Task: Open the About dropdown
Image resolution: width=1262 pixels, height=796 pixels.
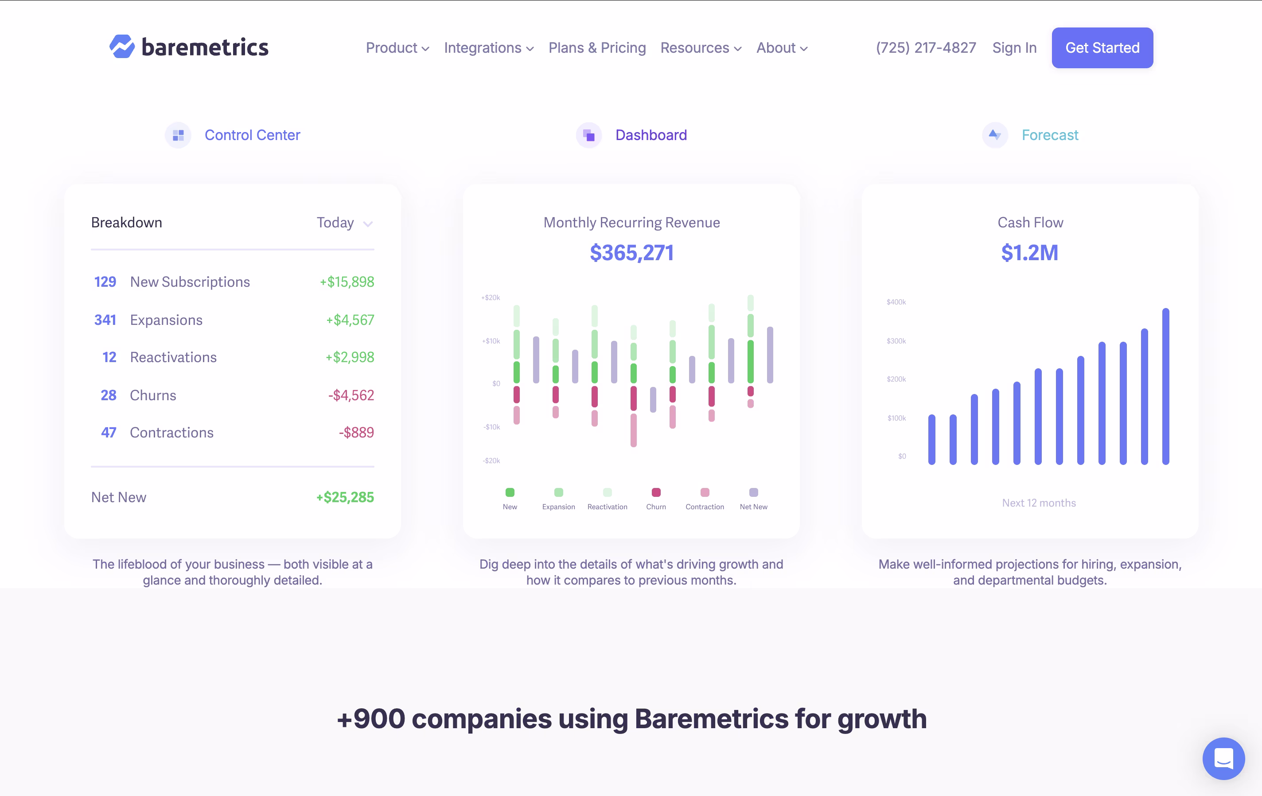Action: (782, 48)
